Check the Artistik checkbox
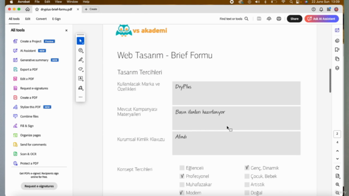Image resolution: width=349 pixels, height=196 pixels. pos(246,185)
